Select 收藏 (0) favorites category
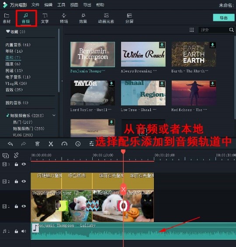The image size is (236, 247). click(15, 32)
